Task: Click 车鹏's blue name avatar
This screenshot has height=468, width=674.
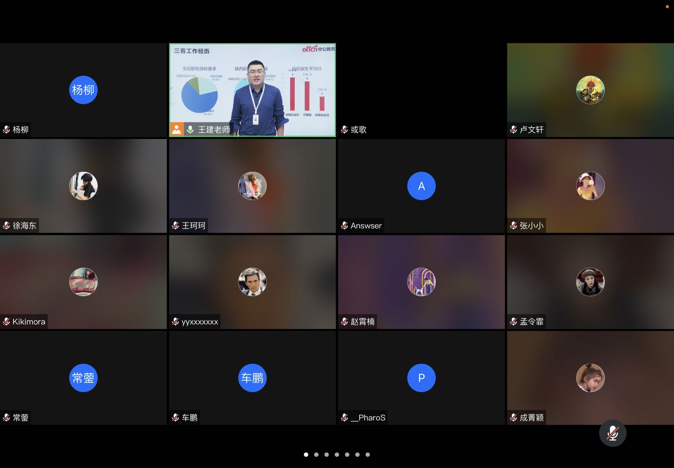Action: pos(252,378)
